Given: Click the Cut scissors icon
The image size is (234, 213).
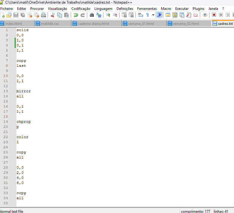Looking at the screenshot, I should [53, 15].
